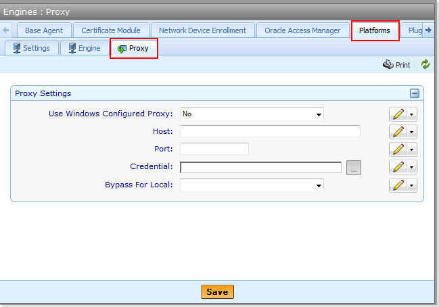The image size is (439, 307).
Task: Click the green refresh icon
Action: click(x=425, y=65)
